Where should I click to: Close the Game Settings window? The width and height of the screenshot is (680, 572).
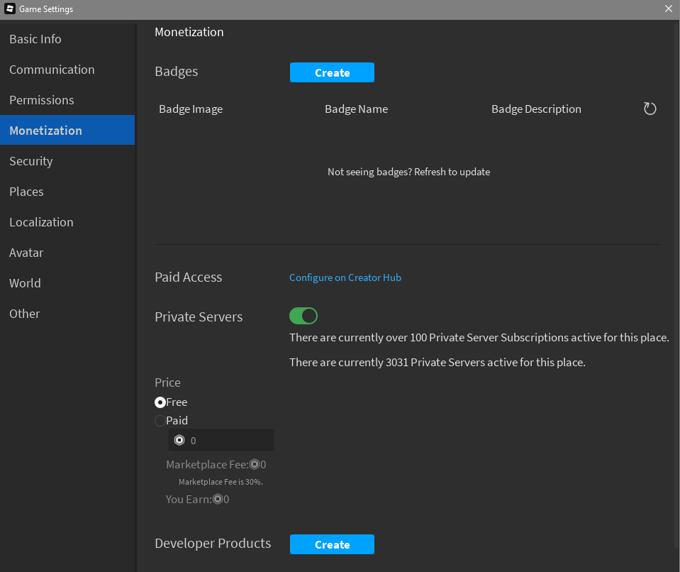point(668,9)
